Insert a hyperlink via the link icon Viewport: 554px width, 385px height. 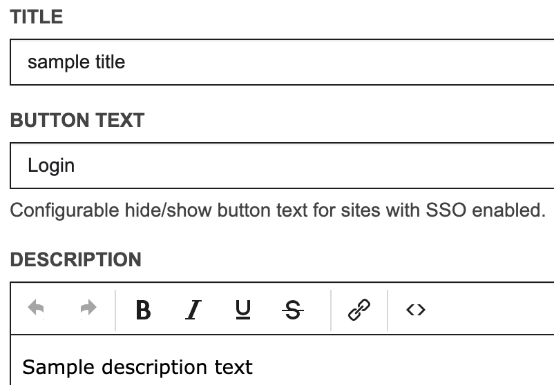click(x=359, y=310)
